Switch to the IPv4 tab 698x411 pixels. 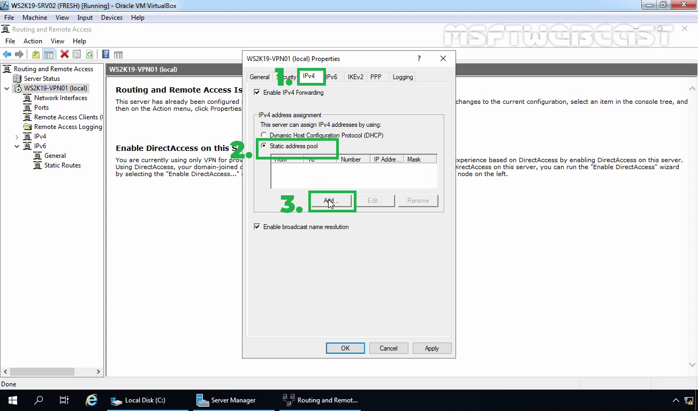309,77
